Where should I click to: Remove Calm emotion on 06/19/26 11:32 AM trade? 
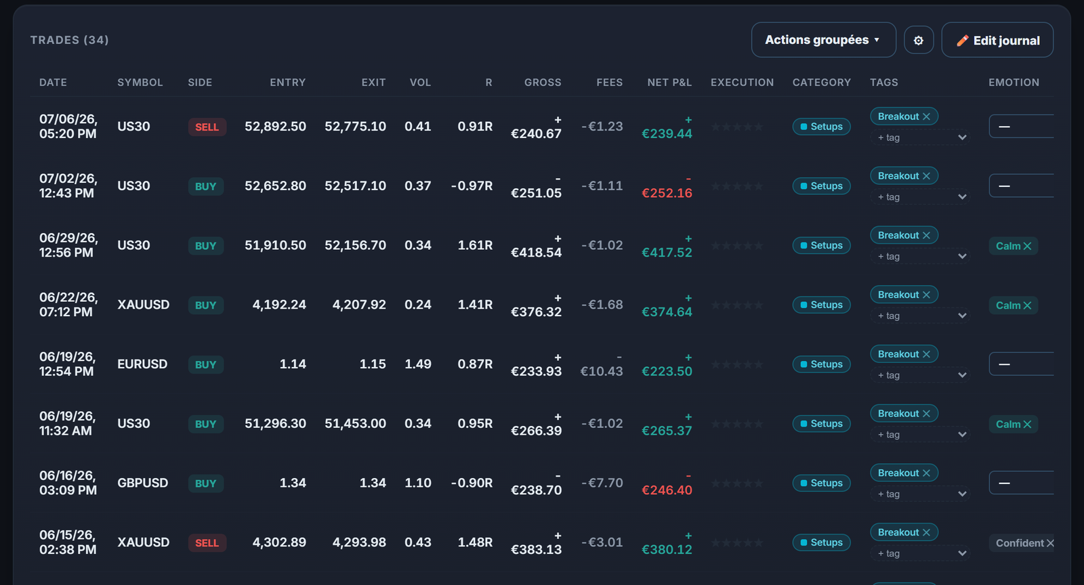click(1027, 425)
